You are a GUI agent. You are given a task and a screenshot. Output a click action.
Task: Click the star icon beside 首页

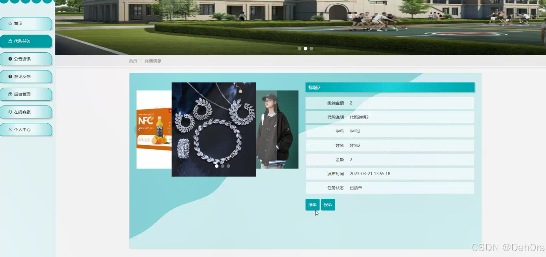(10, 23)
